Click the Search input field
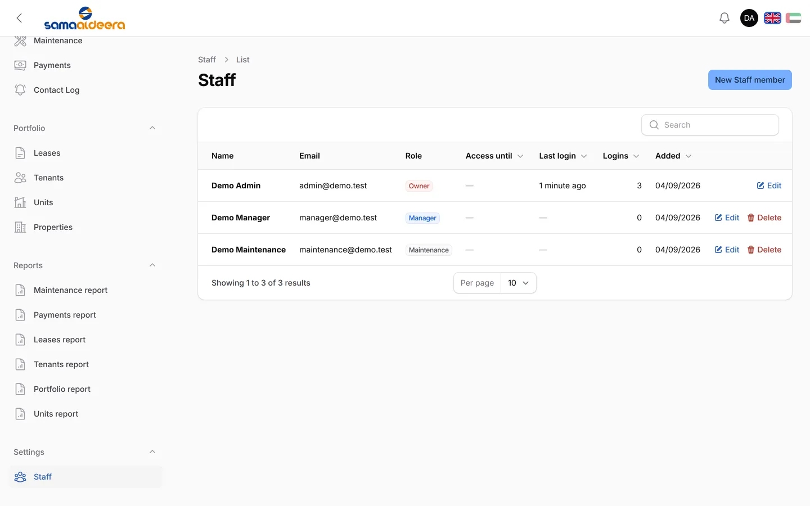810x506 pixels. click(x=710, y=125)
